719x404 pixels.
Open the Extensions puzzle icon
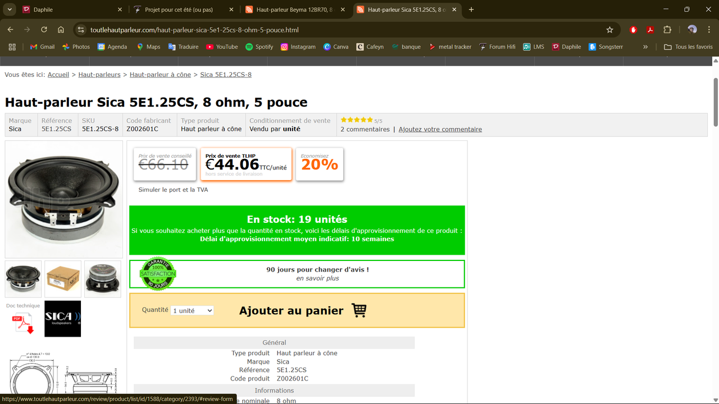pyautogui.click(x=667, y=30)
